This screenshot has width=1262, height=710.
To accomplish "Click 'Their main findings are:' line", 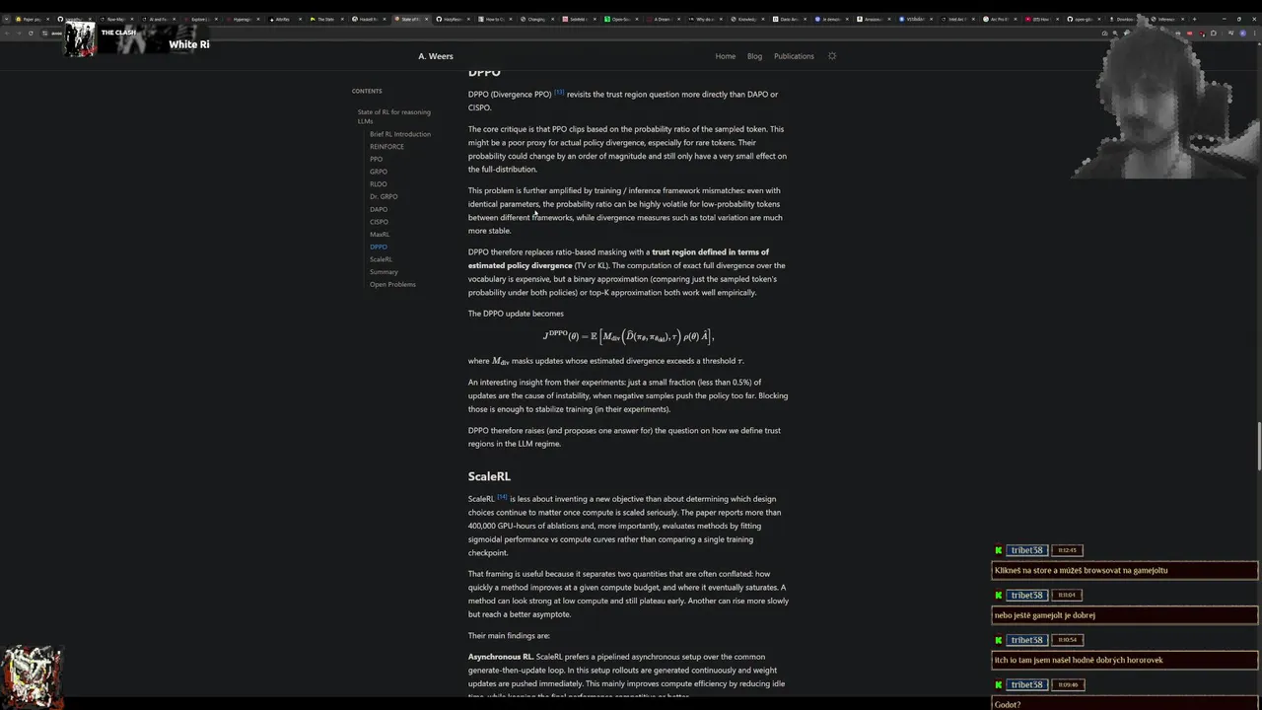I will (x=509, y=636).
